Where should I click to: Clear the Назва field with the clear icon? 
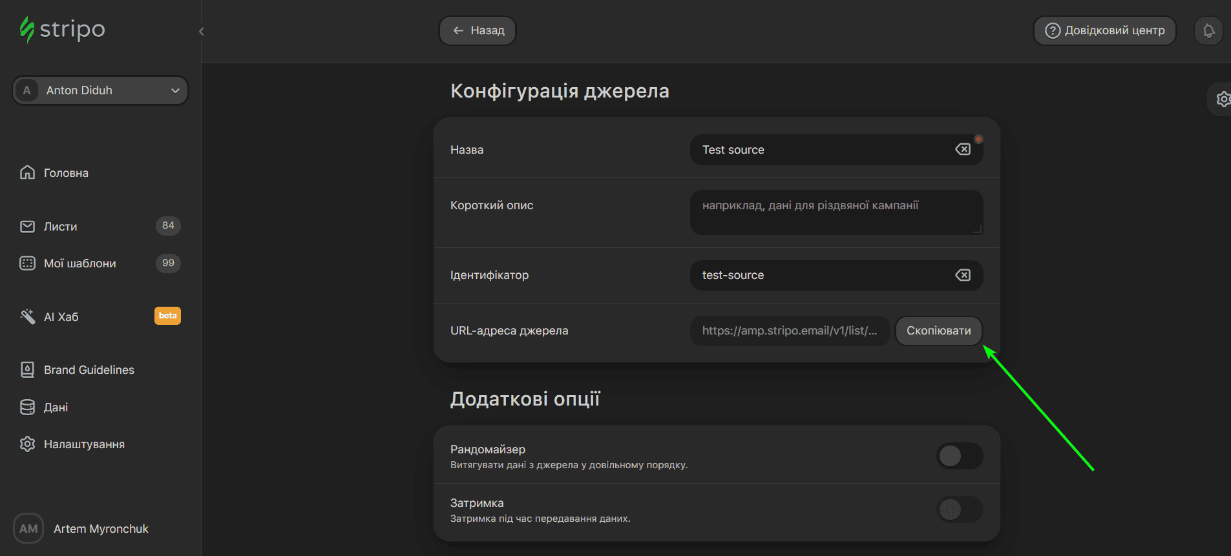(963, 149)
